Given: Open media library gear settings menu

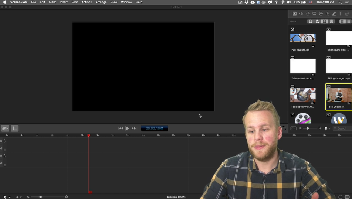Looking at the screenshot, I should [327, 128].
